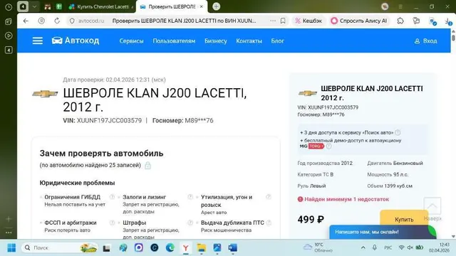This screenshot has height=256, width=456.
Task: Bookmark this page with the bookmark icon
Action: coord(283,21)
